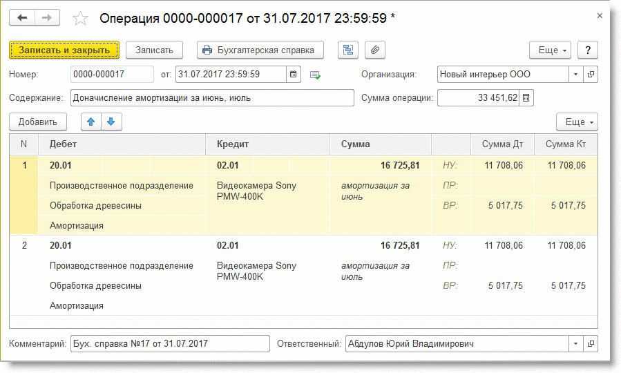Click the Записать button
The image size is (621, 373).
[x=154, y=50]
